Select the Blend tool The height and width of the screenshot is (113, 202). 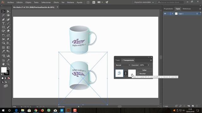tap(8, 51)
